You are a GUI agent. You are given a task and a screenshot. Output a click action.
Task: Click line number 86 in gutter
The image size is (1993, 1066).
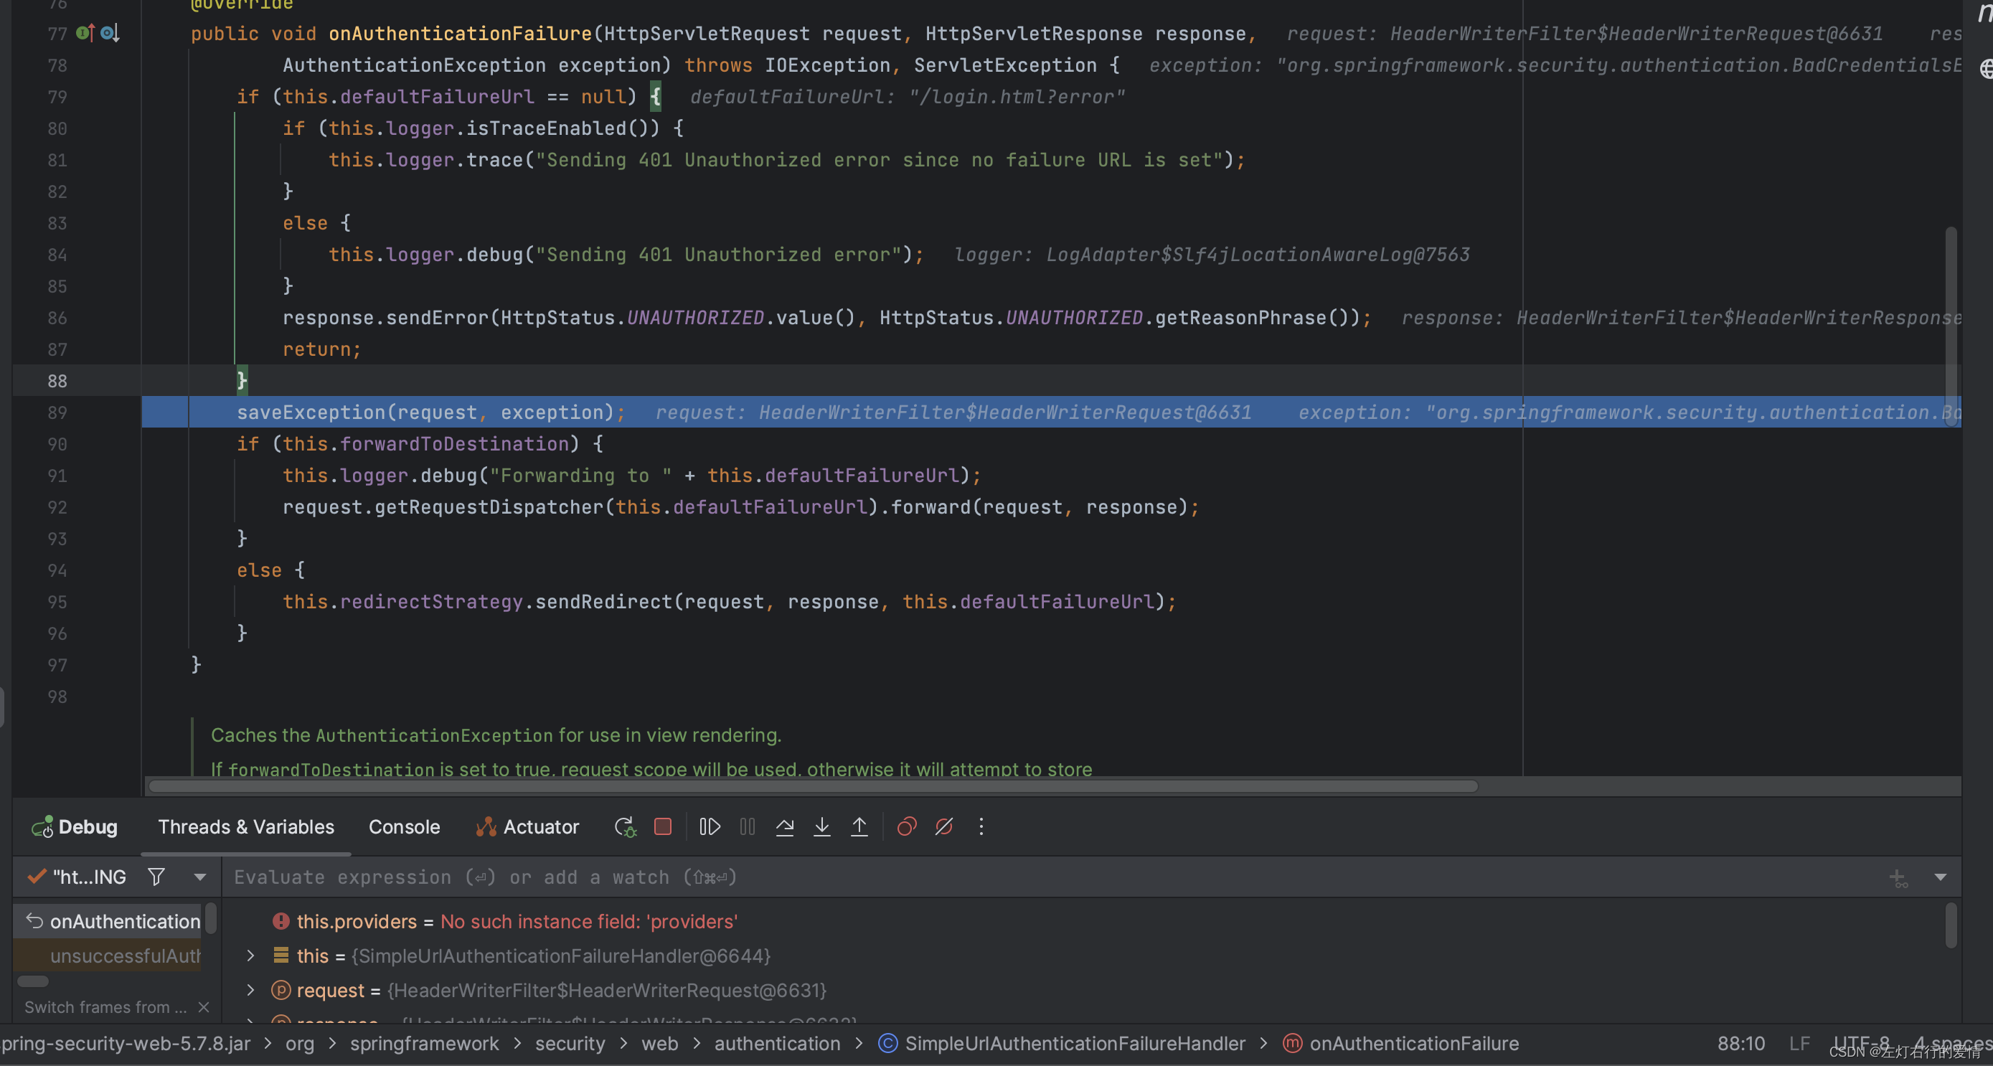tap(57, 318)
